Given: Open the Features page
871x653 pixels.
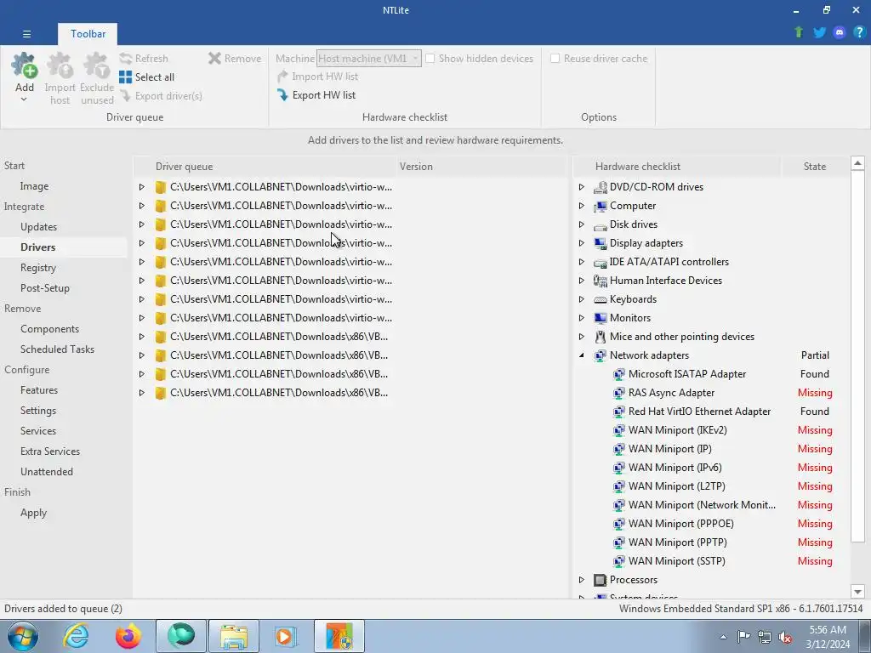Looking at the screenshot, I should [x=39, y=390].
